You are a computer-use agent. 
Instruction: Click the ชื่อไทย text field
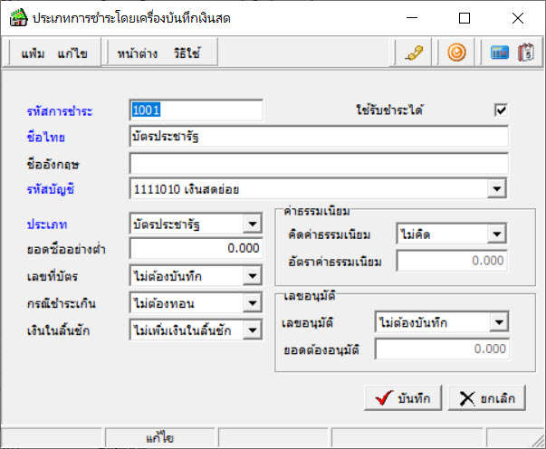pos(319,137)
